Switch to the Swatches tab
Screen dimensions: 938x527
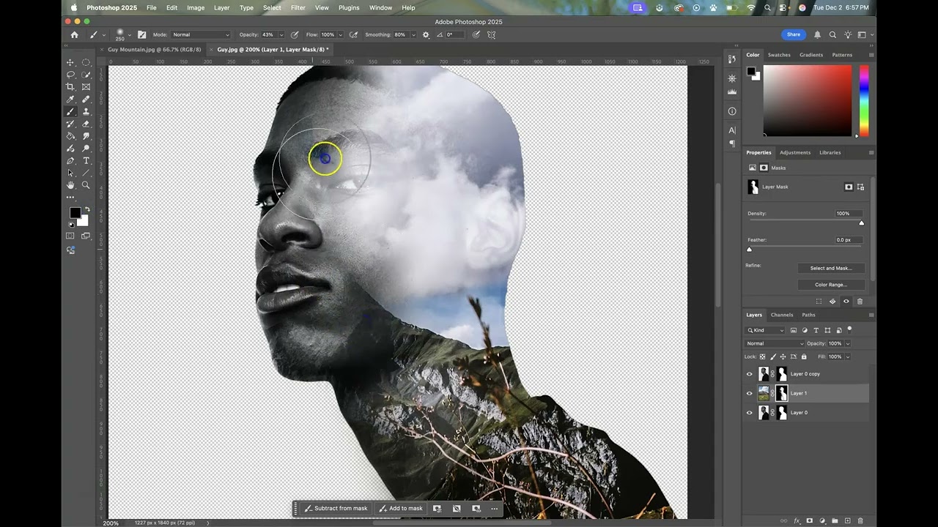779,55
